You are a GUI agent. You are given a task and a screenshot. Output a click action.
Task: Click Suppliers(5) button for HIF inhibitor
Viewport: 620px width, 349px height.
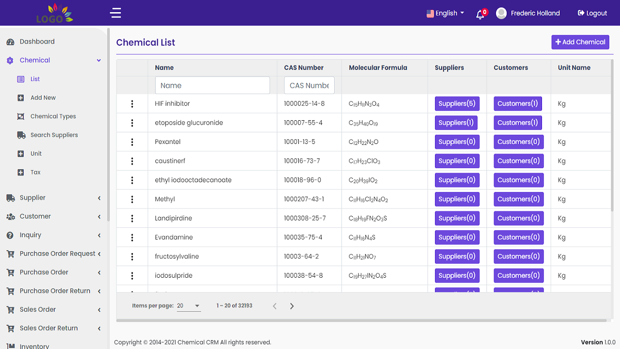coord(456,104)
